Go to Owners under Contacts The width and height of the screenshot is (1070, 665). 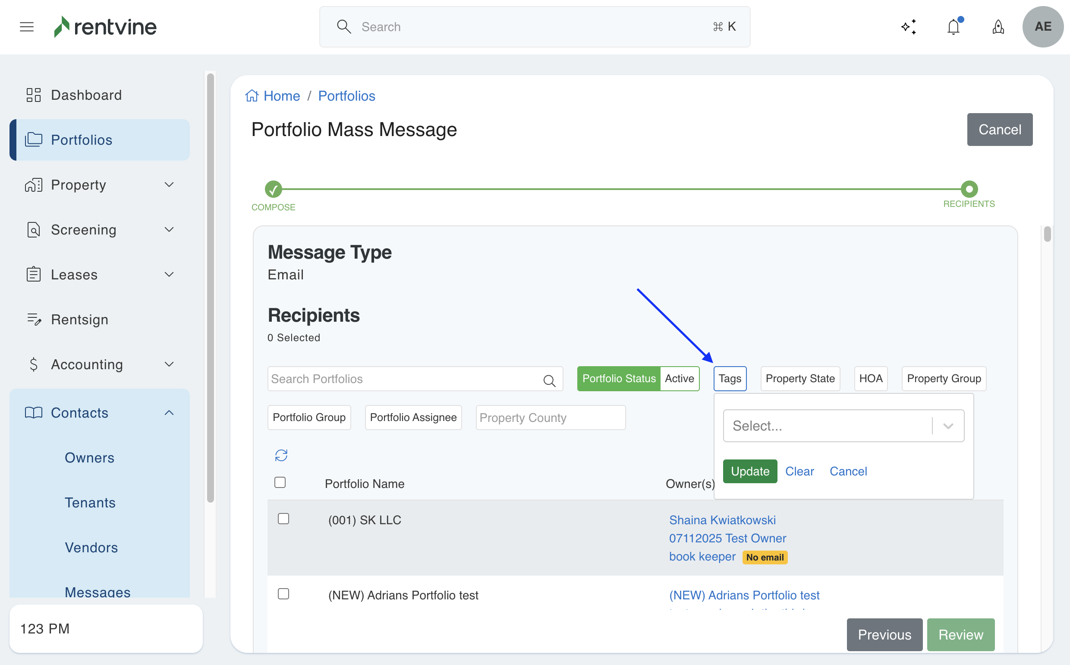coord(90,457)
